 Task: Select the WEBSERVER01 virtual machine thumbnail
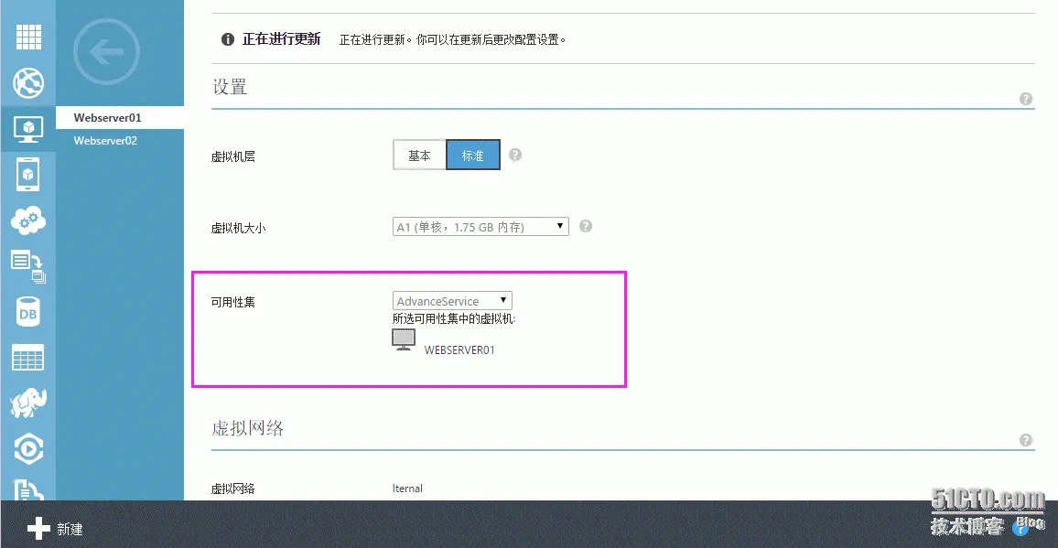[403, 338]
